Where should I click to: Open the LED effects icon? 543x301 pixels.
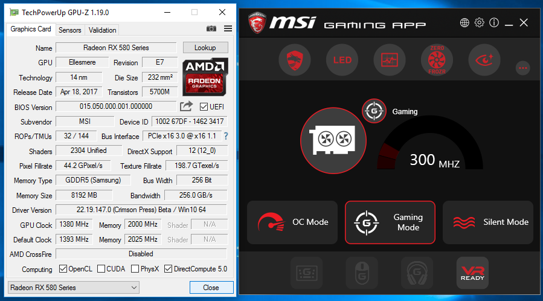coord(342,60)
